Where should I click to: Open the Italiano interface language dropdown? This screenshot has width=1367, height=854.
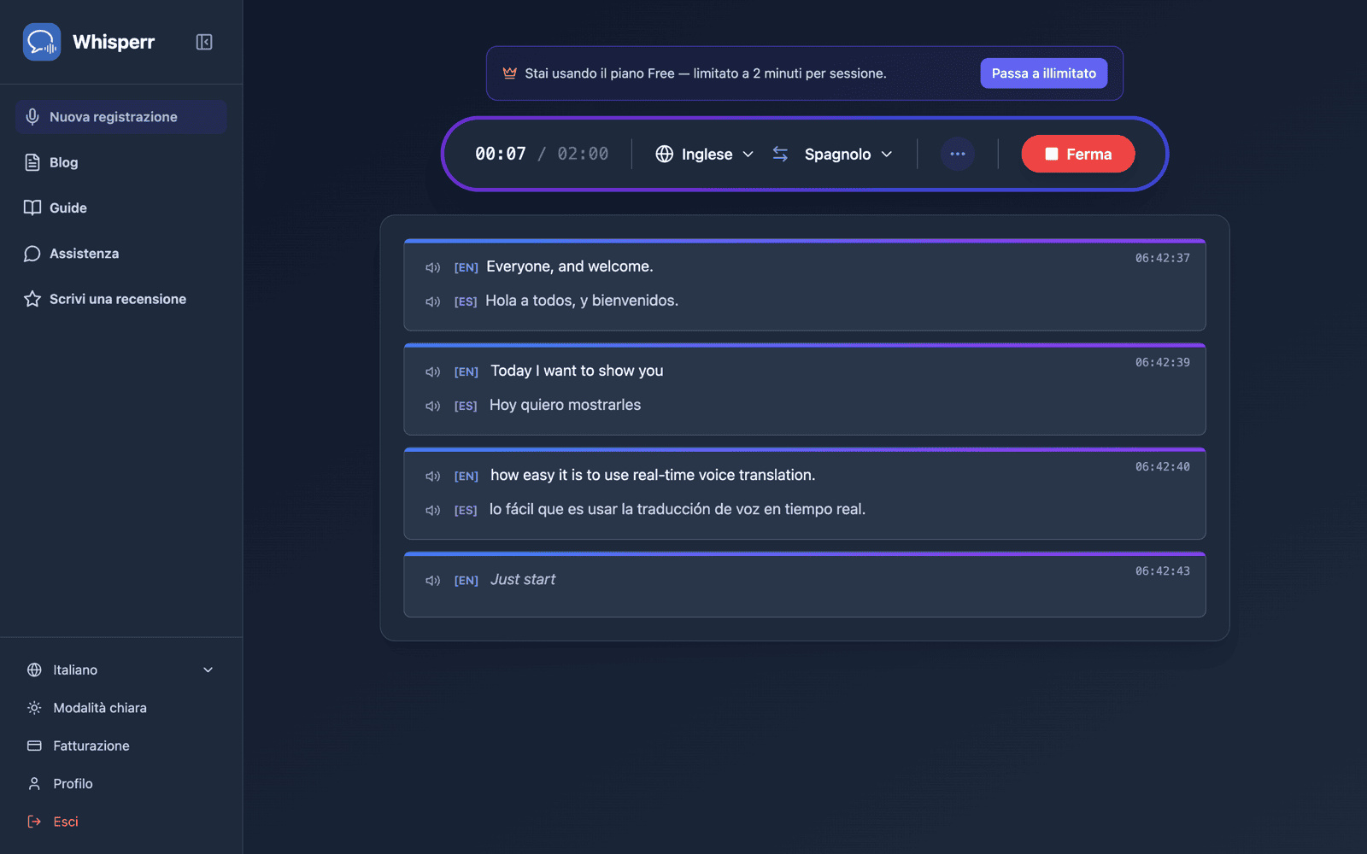[x=120, y=670]
